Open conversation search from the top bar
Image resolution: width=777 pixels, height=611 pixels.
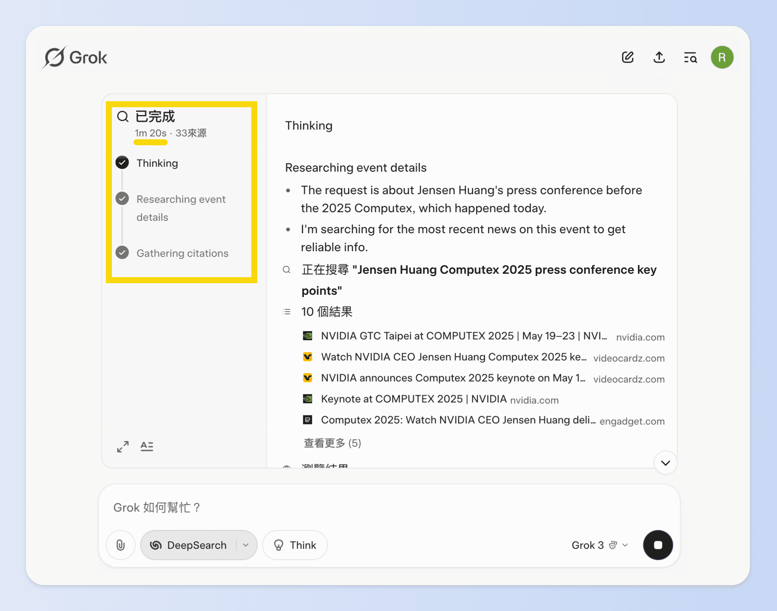pyautogui.click(x=690, y=57)
